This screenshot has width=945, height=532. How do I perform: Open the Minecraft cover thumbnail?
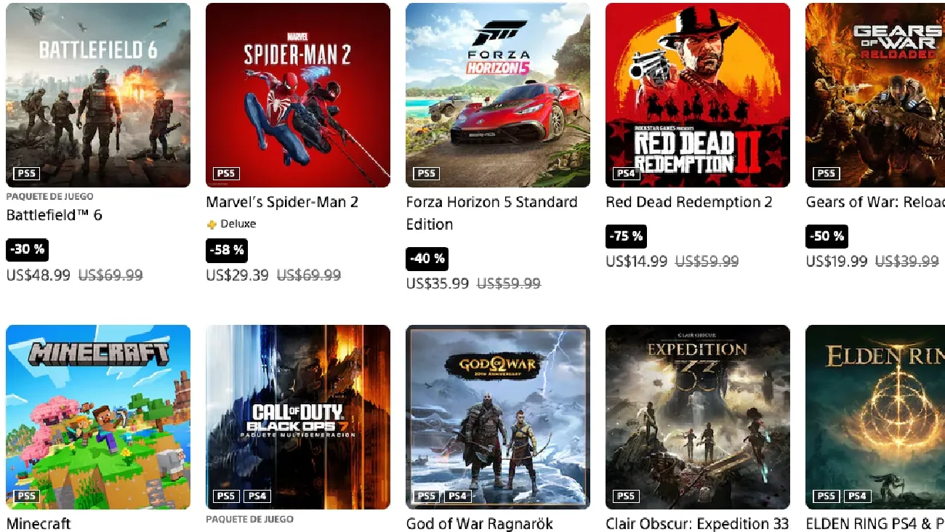[x=98, y=416]
